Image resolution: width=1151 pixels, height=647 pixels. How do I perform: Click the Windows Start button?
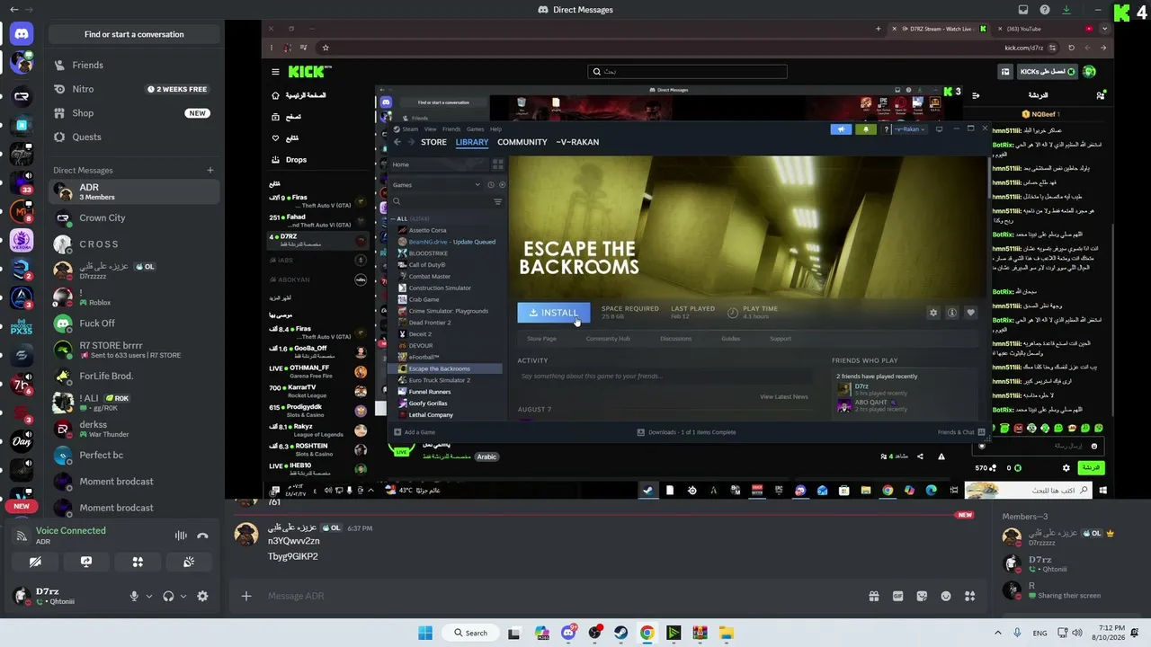[425, 633]
